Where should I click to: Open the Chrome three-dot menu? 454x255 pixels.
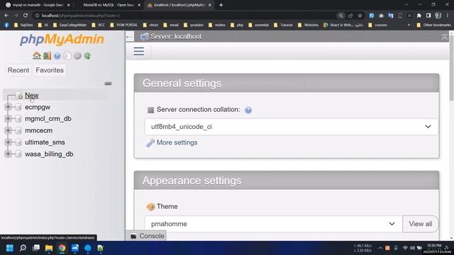click(x=448, y=16)
